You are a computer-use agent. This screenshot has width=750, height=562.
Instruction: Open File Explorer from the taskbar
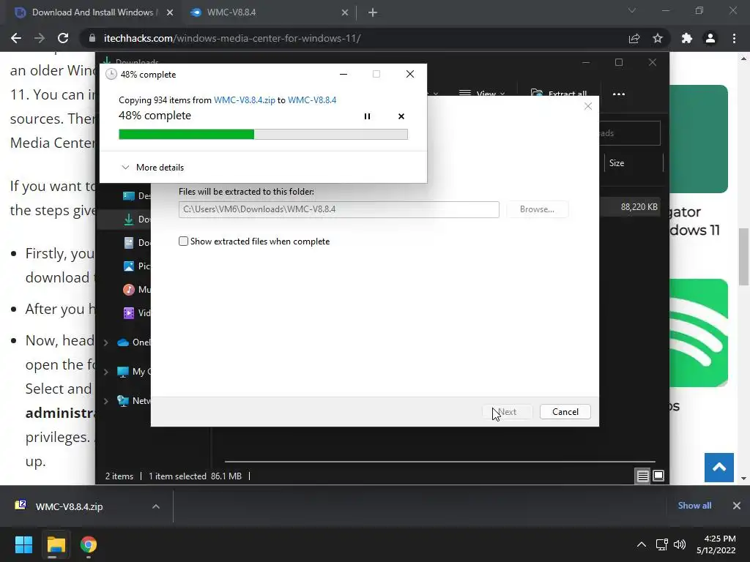(x=56, y=544)
